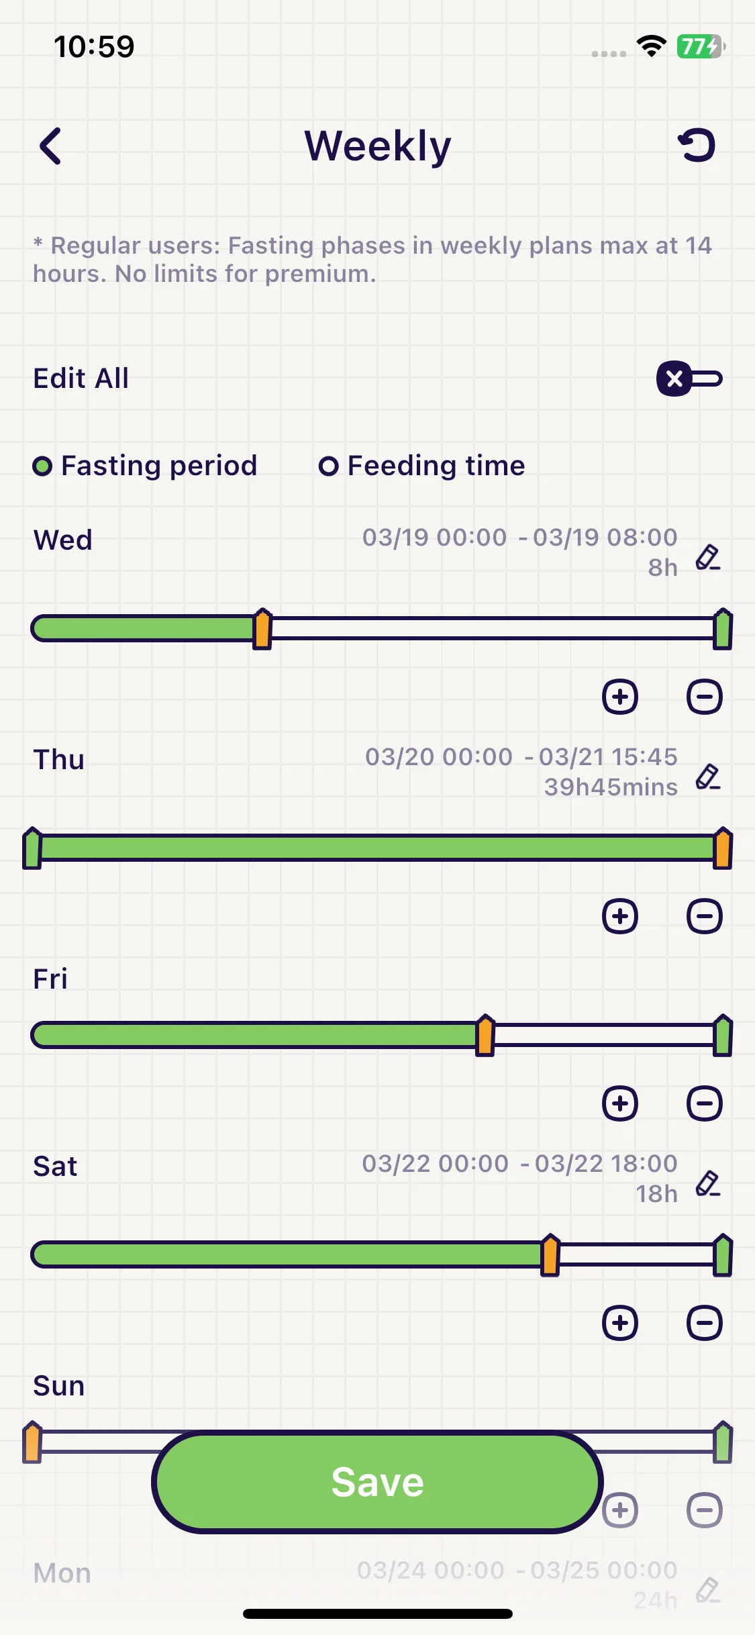Click the orange handle on Fri slider
Screen dimensions: 755x1635
485,1036
